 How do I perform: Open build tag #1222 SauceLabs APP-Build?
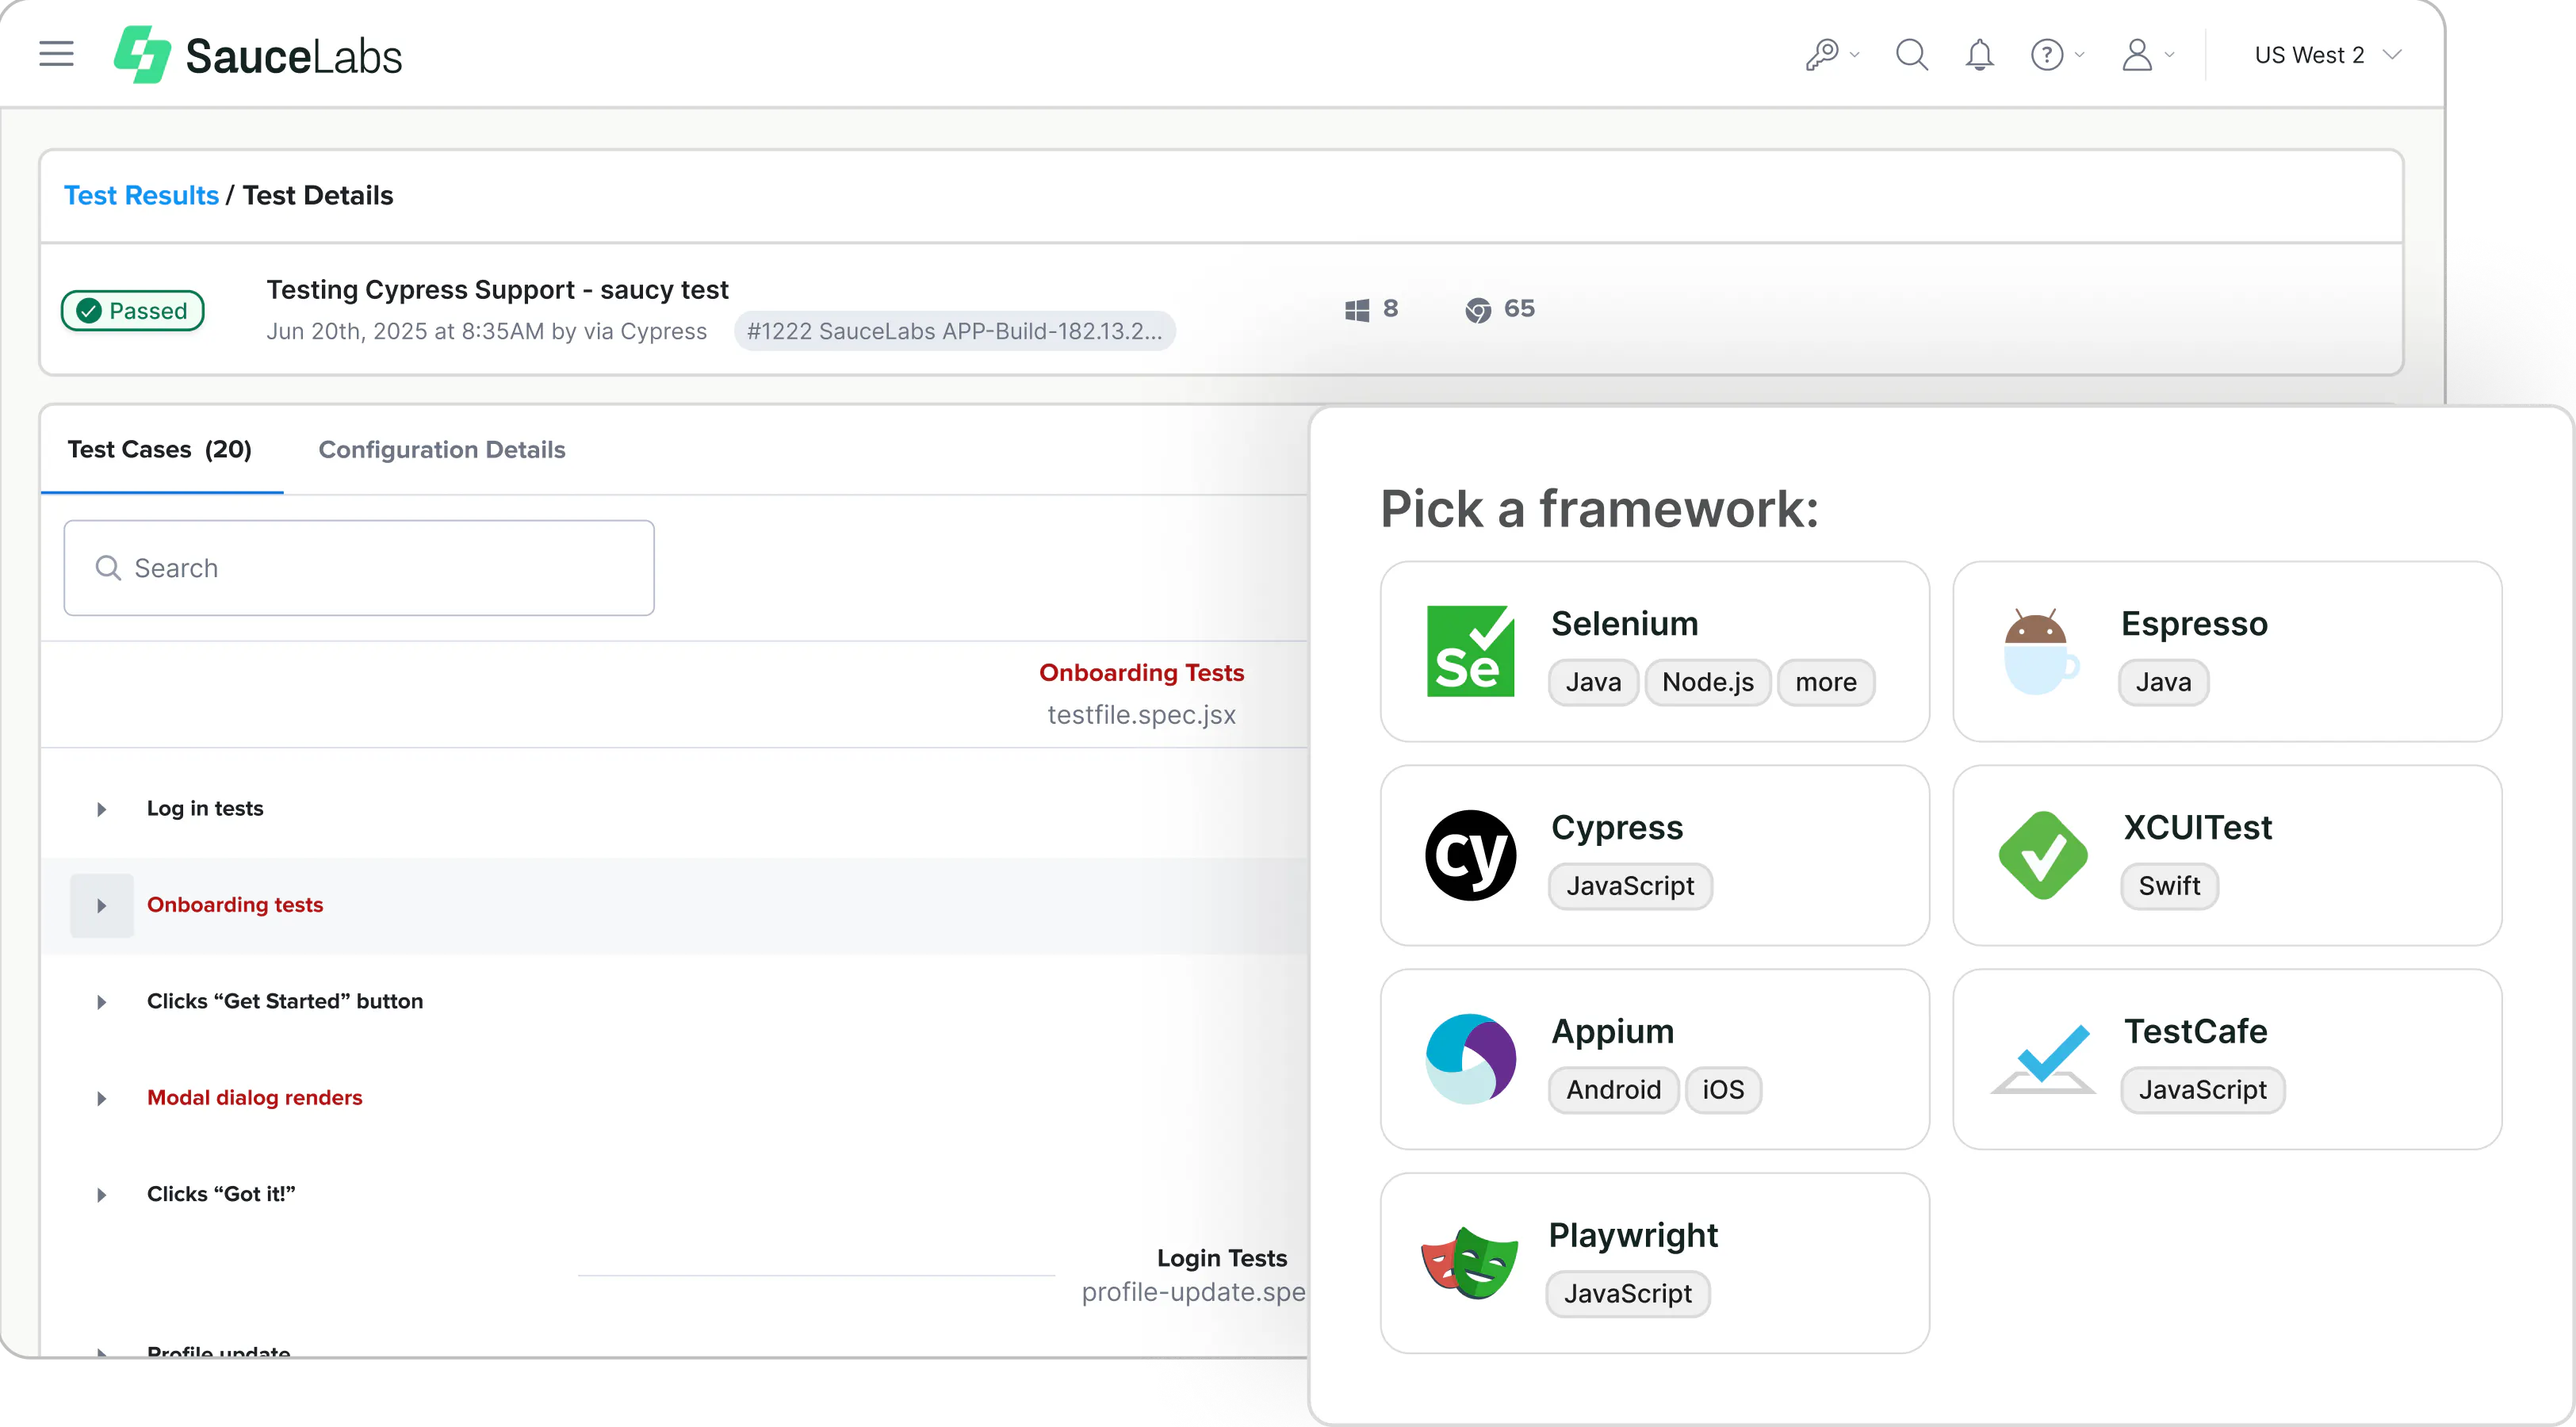pyautogui.click(x=954, y=331)
